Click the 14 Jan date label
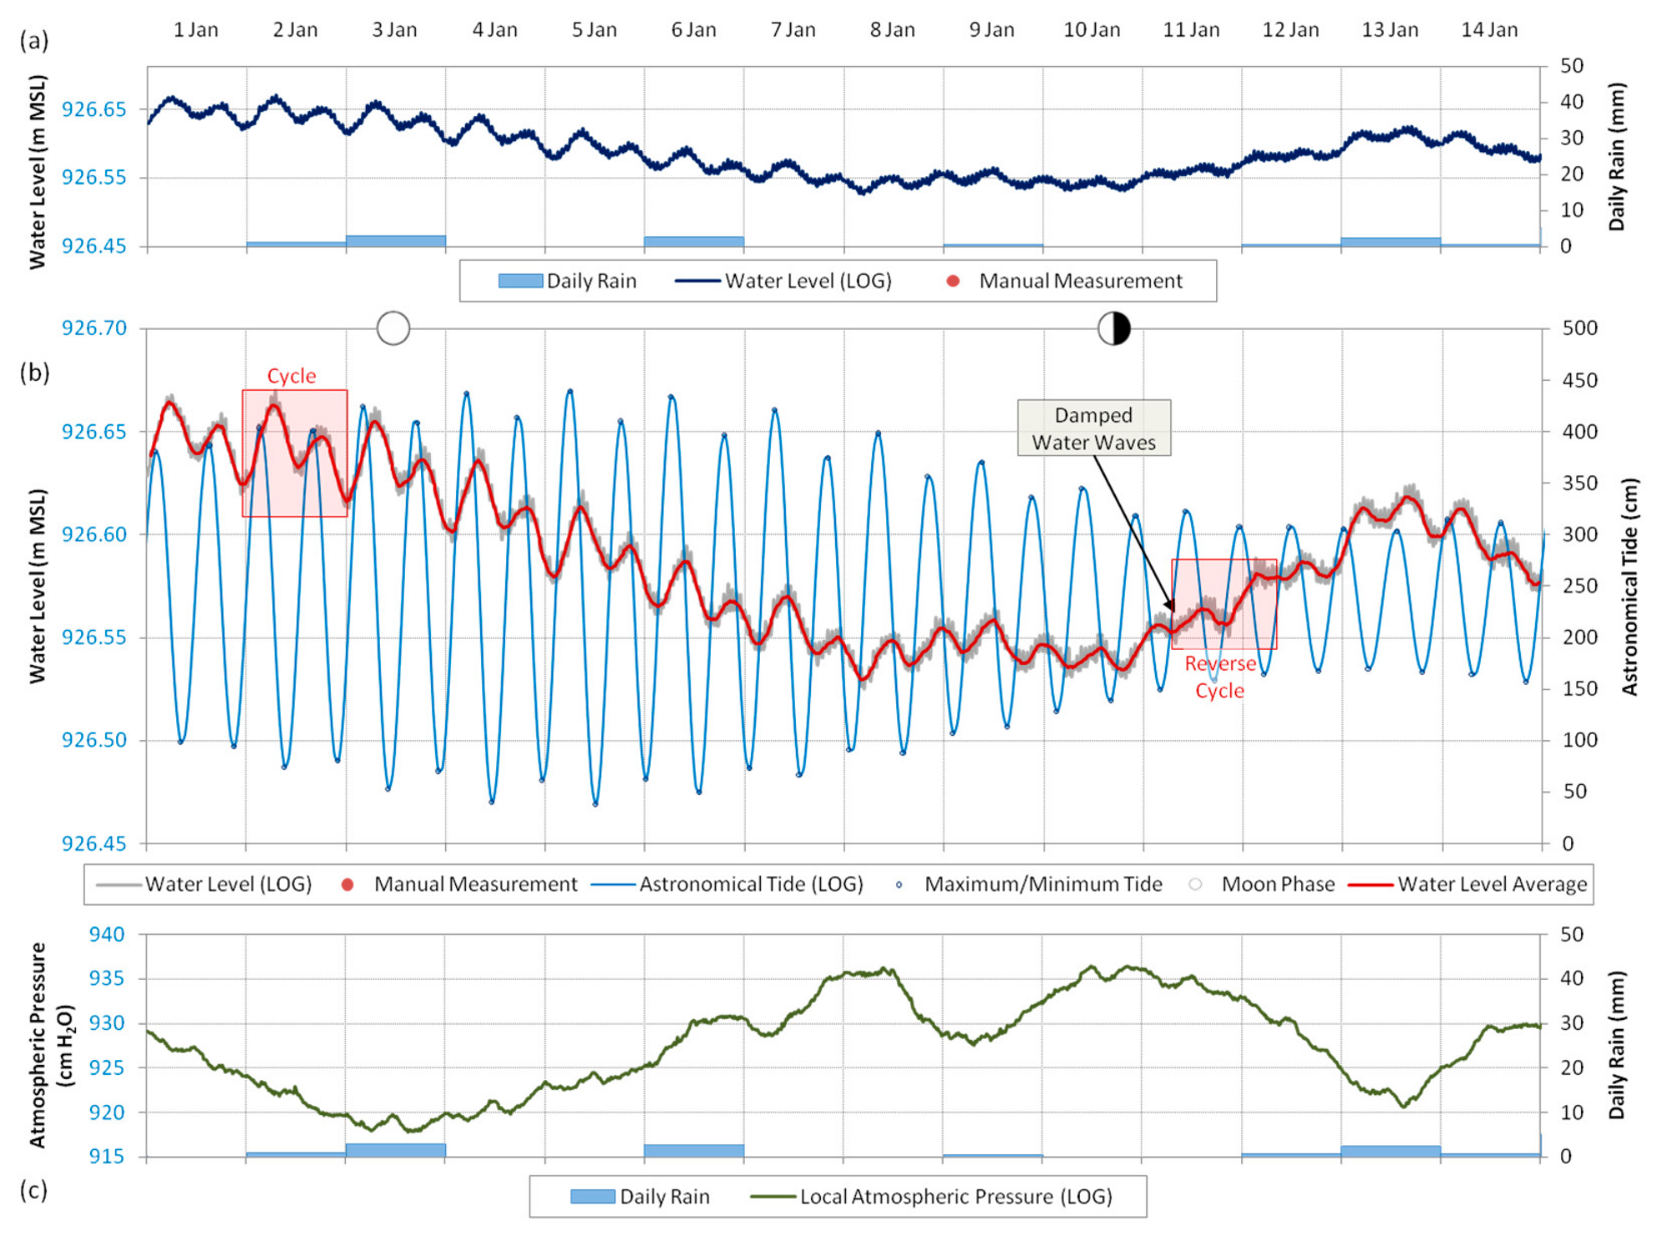1662x1237 pixels. tap(1489, 30)
